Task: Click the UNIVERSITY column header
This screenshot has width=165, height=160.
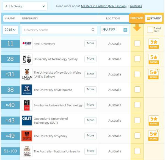Action: pyautogui.click(x=30, y=18)
